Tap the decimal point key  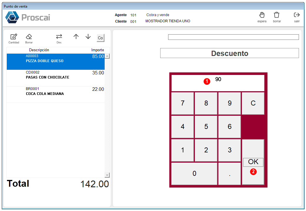[230, 173]
